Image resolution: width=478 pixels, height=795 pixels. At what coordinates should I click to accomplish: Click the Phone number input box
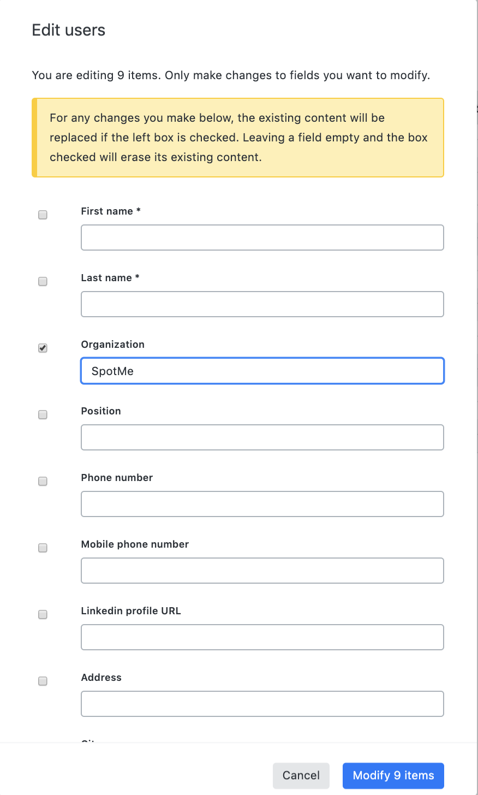pyautogui.click(x=262, y=504)
